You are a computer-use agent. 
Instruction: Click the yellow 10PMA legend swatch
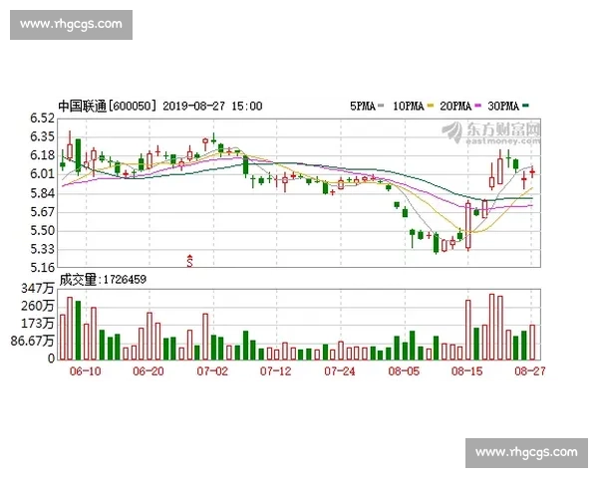[431, 106]
